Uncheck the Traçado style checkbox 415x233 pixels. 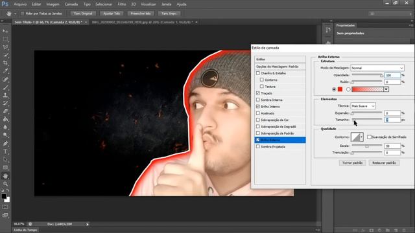(258, 93)
